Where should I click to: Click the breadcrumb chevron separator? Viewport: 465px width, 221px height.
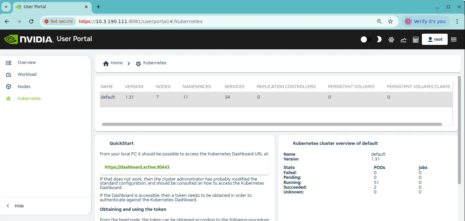coord(129,64)
